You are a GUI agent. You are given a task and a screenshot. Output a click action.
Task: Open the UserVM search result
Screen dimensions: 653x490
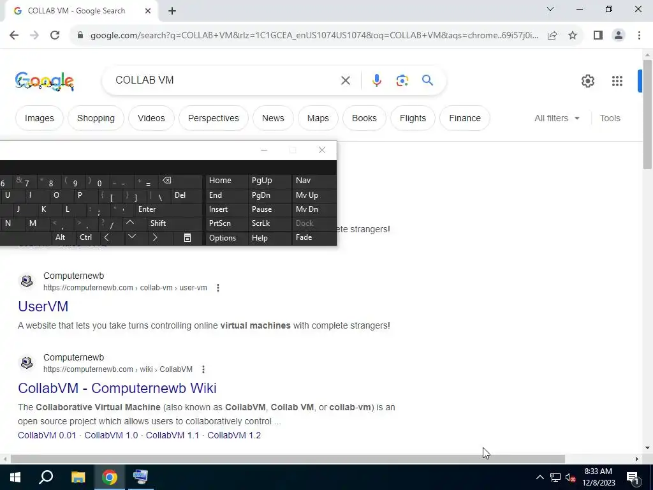[x=43, y=306]
